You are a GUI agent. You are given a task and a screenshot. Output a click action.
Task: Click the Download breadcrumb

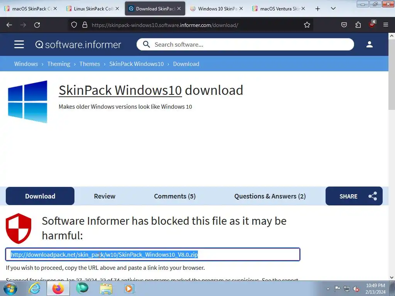tap(186, 64)
